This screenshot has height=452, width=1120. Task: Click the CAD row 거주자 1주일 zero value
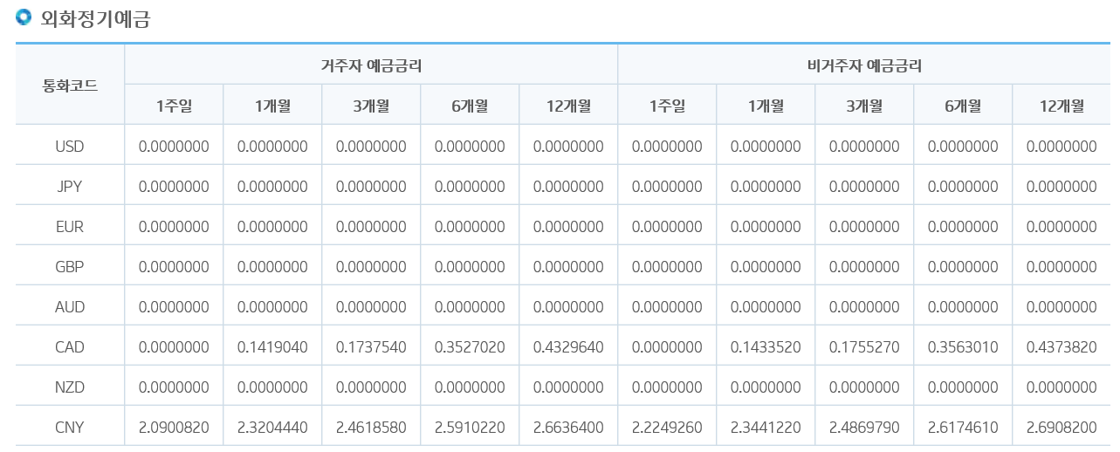pyautogui.click(x=174, y=346)
